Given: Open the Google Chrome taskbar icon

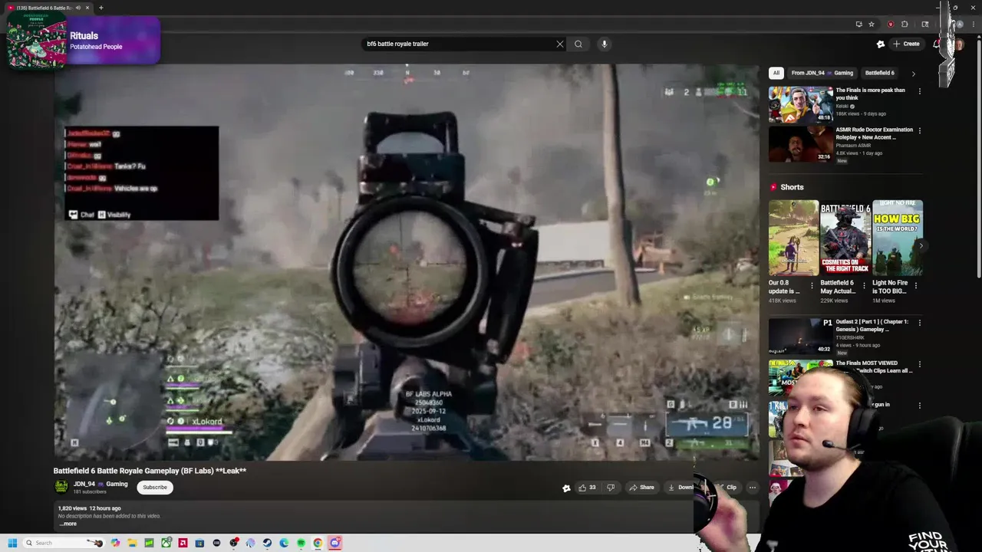Looking at the screenshot, I should (x=318, y=543).
